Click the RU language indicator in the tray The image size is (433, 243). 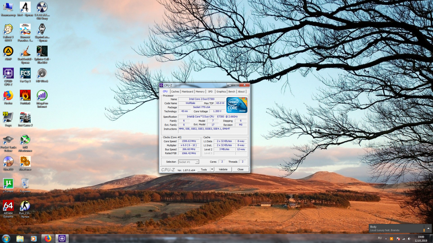[x=380, y=238]
